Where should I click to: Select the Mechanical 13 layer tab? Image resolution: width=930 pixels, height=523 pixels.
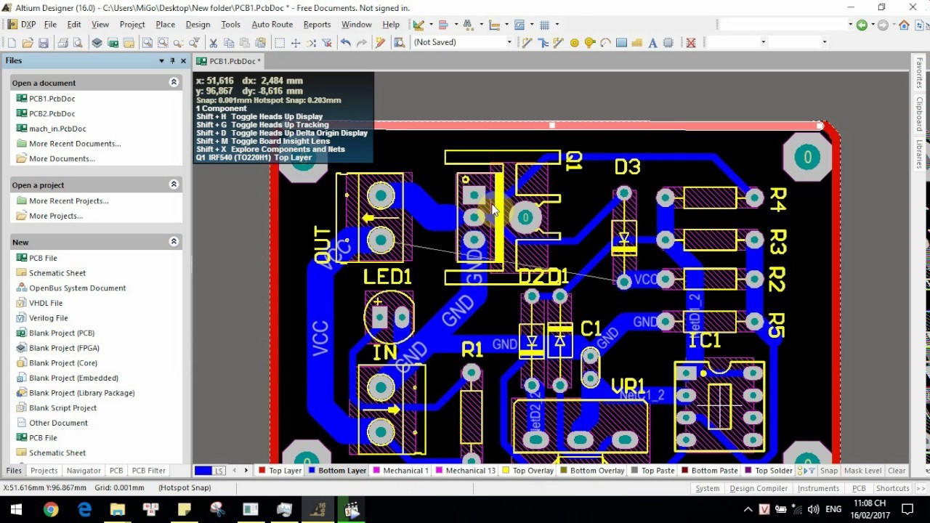point(465,471)
